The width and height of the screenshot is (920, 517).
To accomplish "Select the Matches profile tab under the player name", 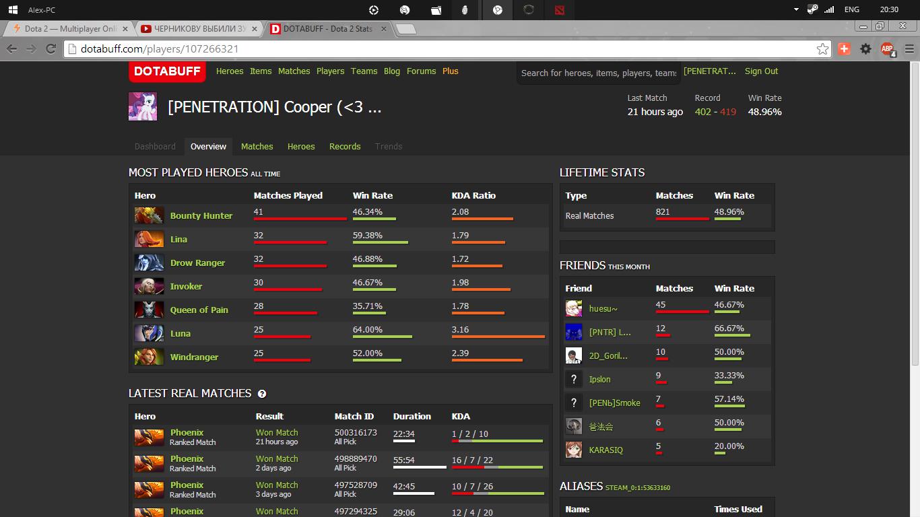I will (x=257, y=146).
